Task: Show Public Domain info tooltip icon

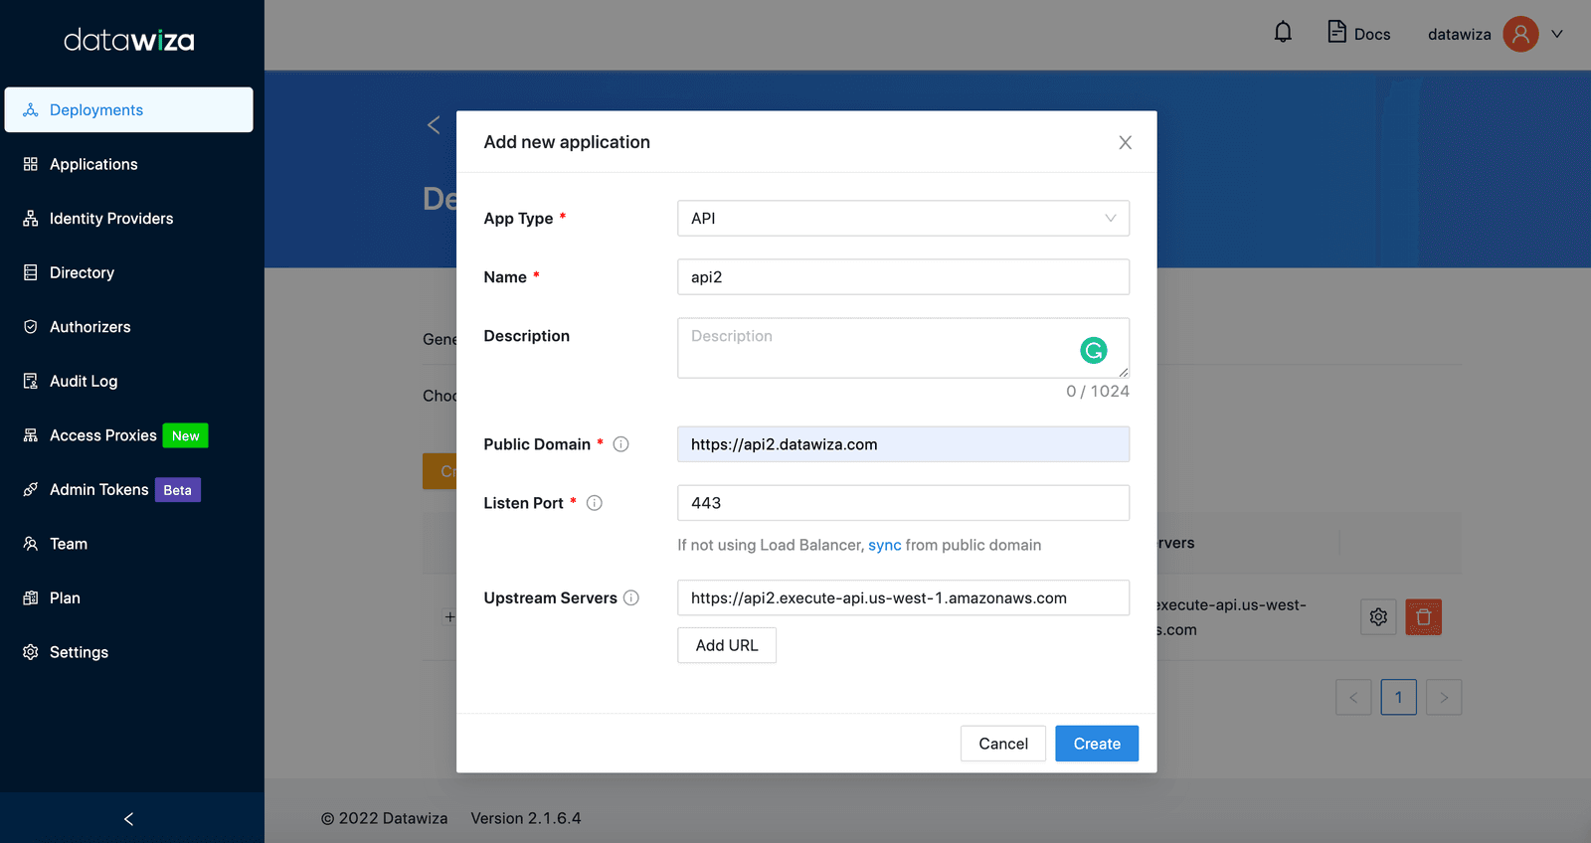Action: point(620,444)
